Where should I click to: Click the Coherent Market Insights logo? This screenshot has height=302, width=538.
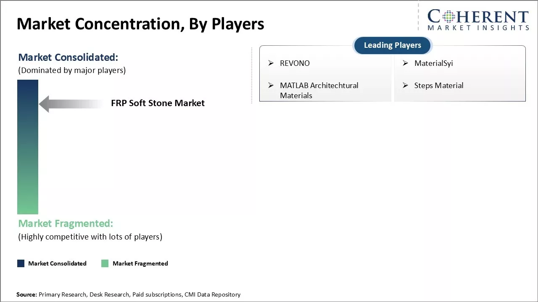[478, 20]
